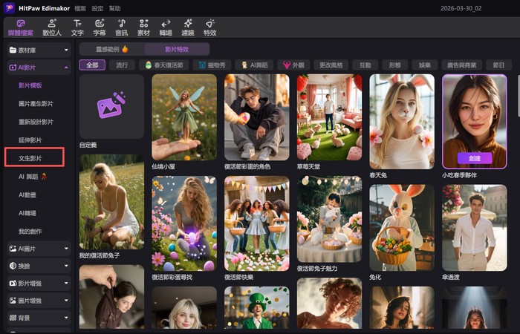Viewport: 520px width, 334px height.
Task: Open the 媒體檔案 media tool
Action: [x=20, y=27]
